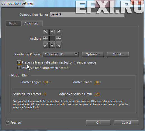Click the Shutter Angle 180 value
This screenshot has height=131, width=145.
(45, 82)
